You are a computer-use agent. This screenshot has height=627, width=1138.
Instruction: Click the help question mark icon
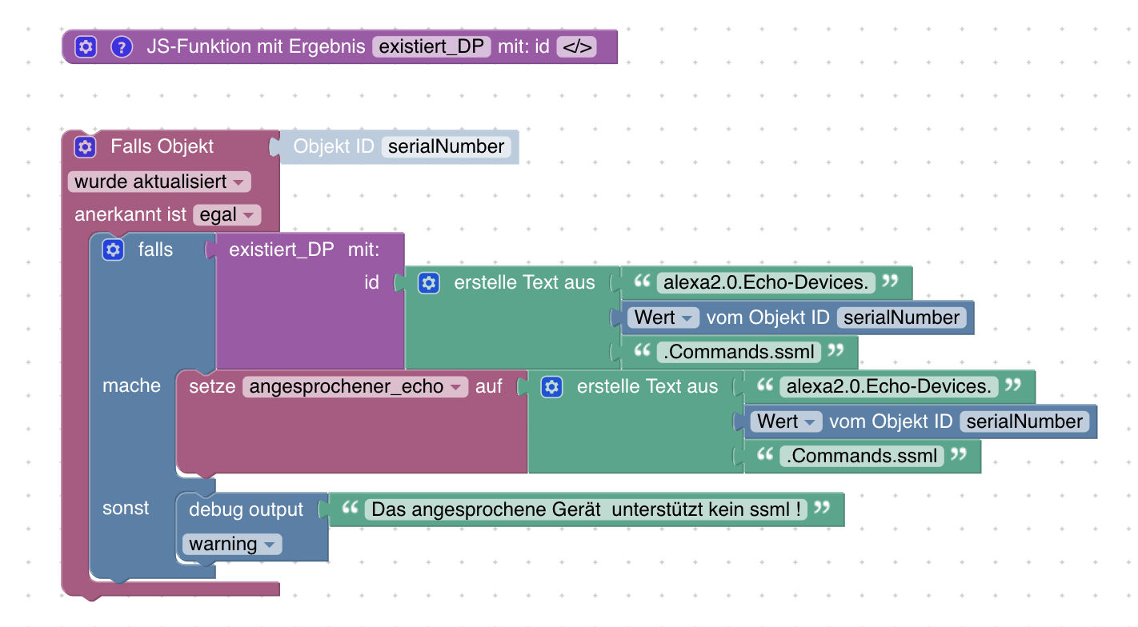tap(122, 47)
